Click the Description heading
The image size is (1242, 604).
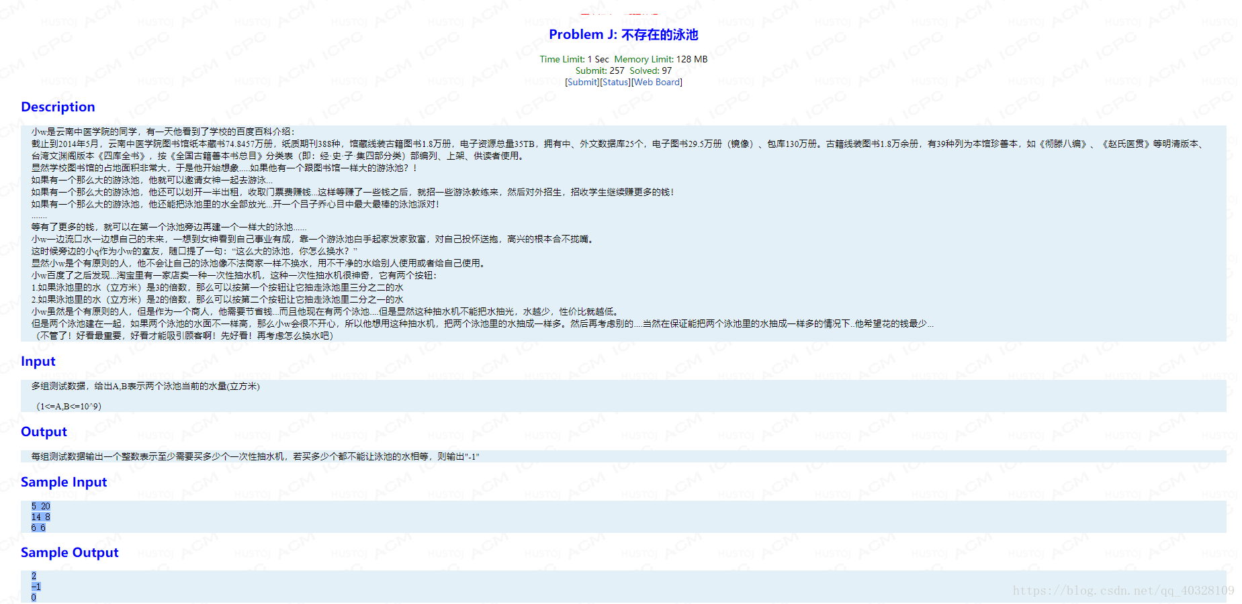tap(58, 107)
